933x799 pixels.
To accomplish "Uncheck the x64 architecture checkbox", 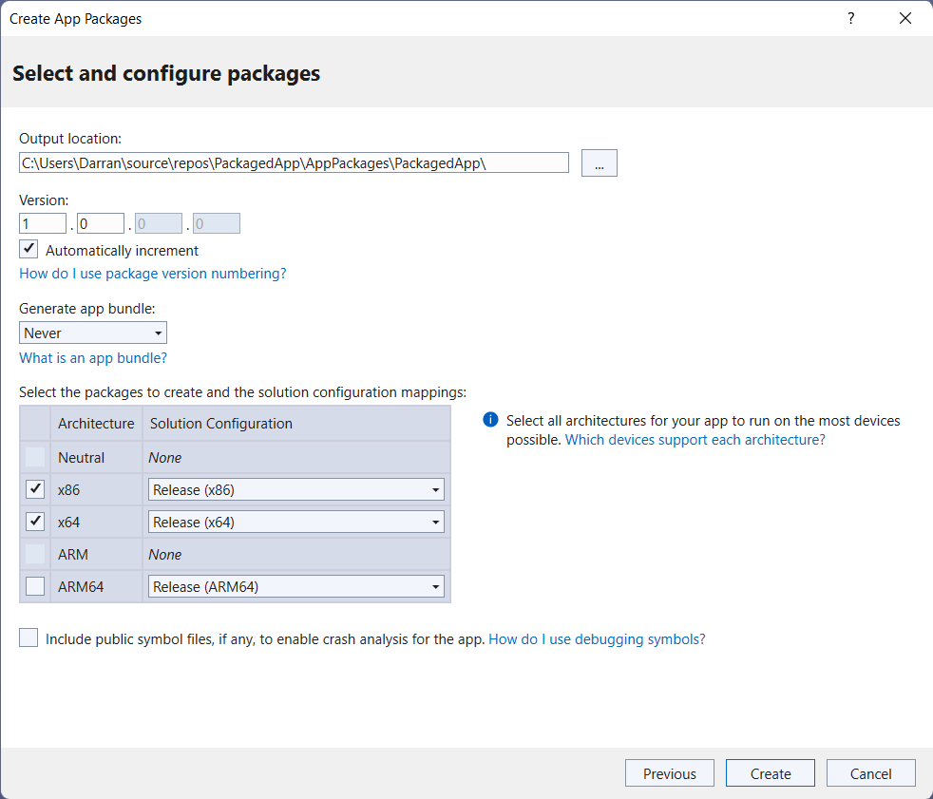I will [x=34, y=521].
